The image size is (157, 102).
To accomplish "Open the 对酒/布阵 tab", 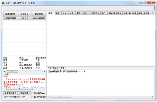I will click(95, 13).
